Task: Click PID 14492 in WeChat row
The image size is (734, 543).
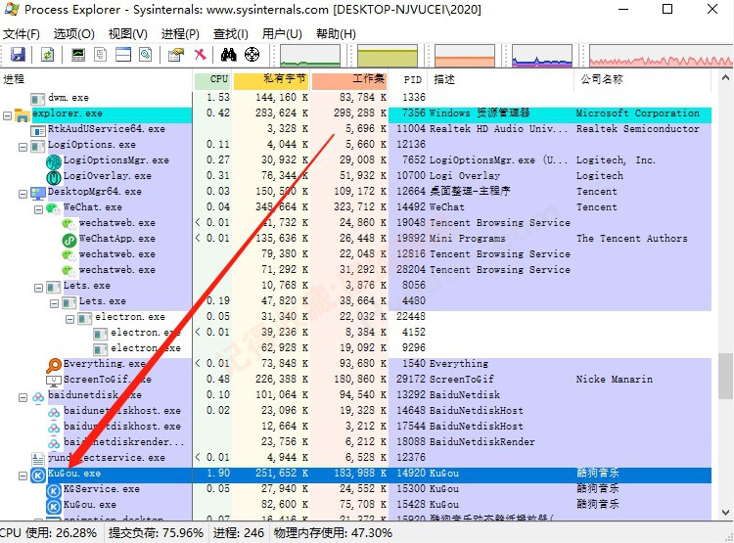Action: [x=411, y=206]
